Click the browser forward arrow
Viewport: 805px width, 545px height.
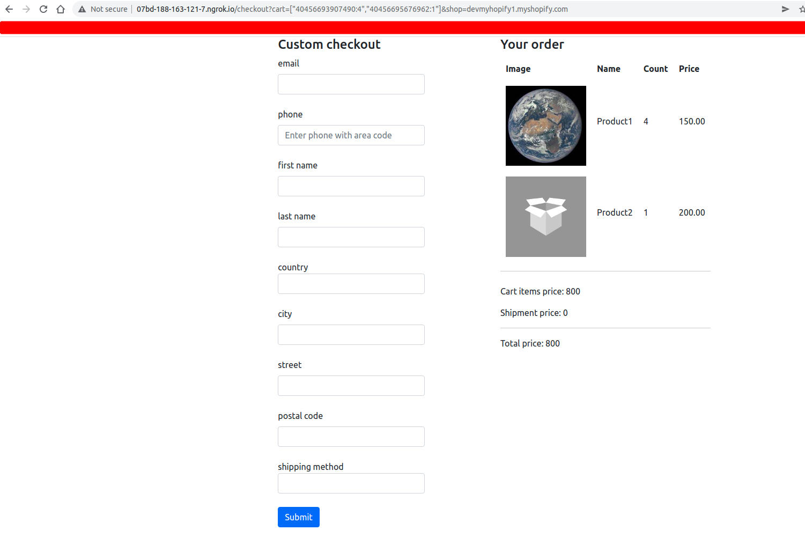(26, 9)
